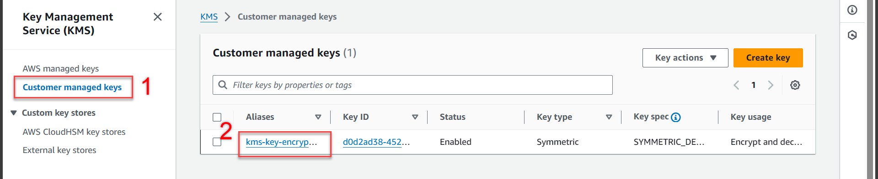The width and height of the screenshot is (878, 179).
Task: Click the hexagon security icon in right rail
Action: click(852, 35)
